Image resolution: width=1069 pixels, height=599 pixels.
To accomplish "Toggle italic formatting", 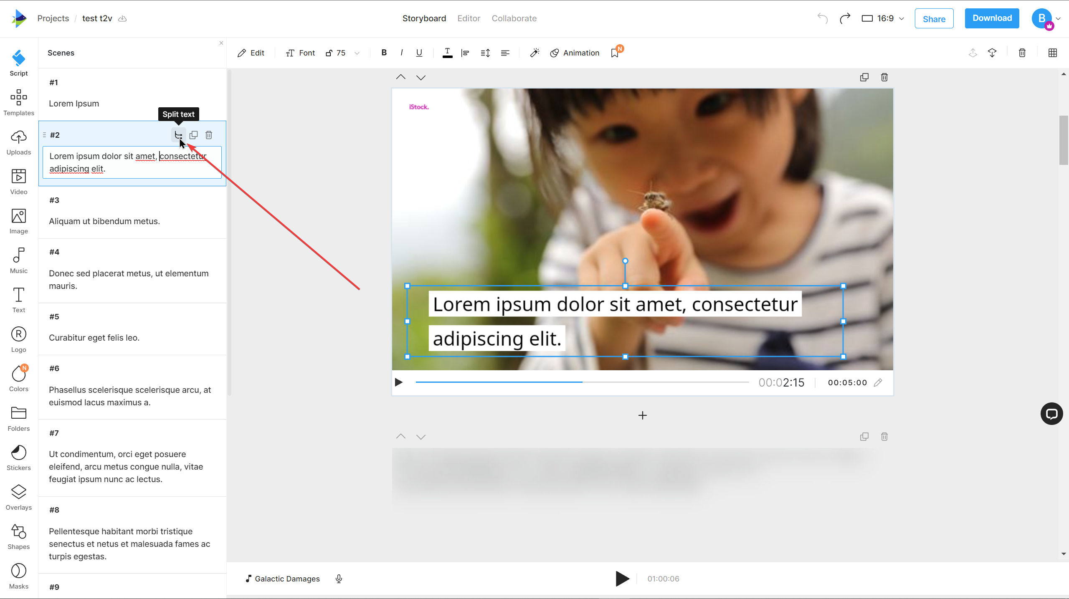I will (x=402, y=53).
